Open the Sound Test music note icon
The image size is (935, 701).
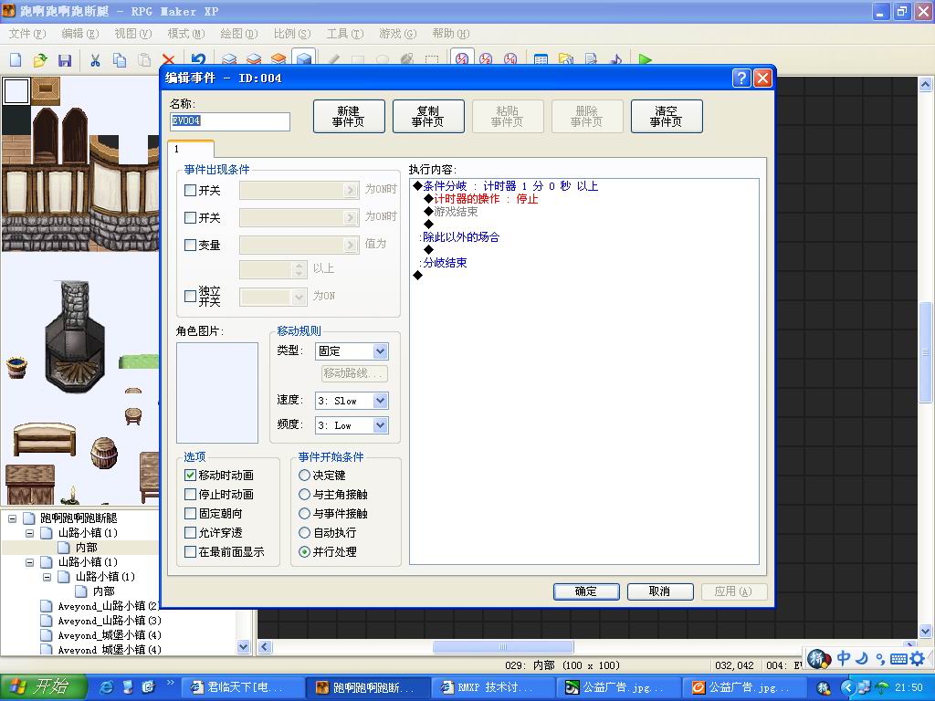615,59
